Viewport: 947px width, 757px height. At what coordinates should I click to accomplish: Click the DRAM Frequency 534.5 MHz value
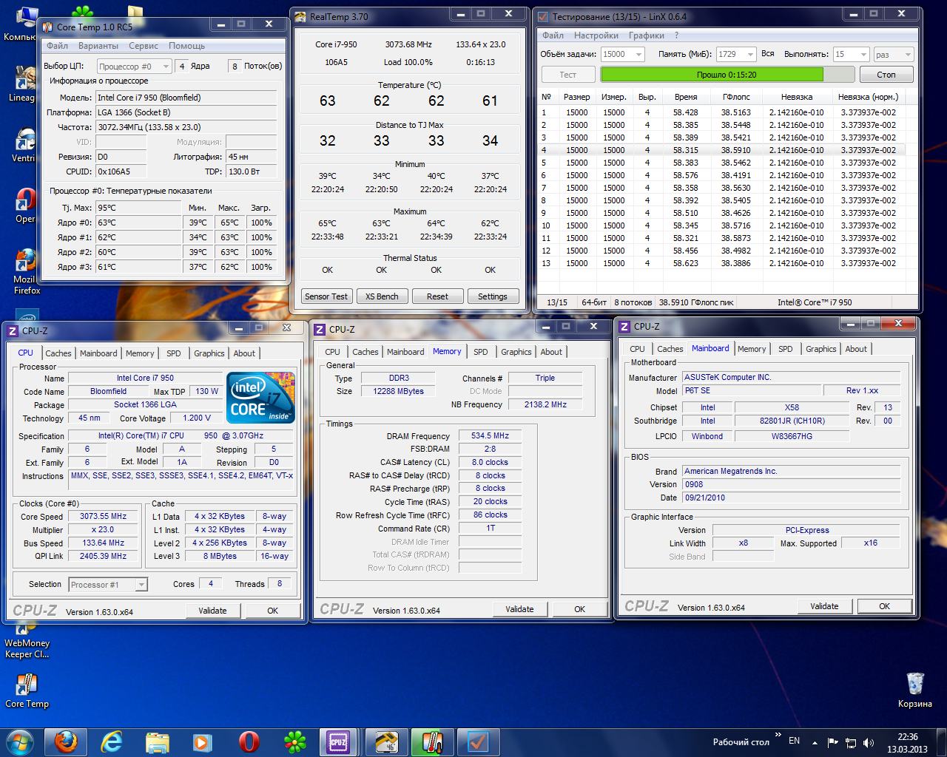pos(490,436)
